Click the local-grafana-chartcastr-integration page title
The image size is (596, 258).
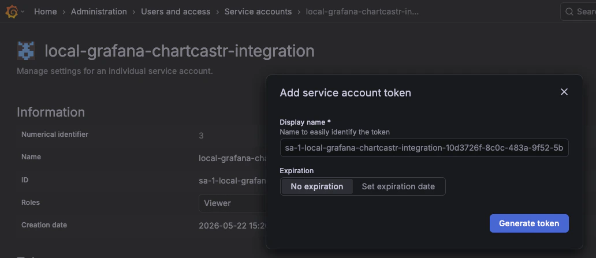[180, 51]
